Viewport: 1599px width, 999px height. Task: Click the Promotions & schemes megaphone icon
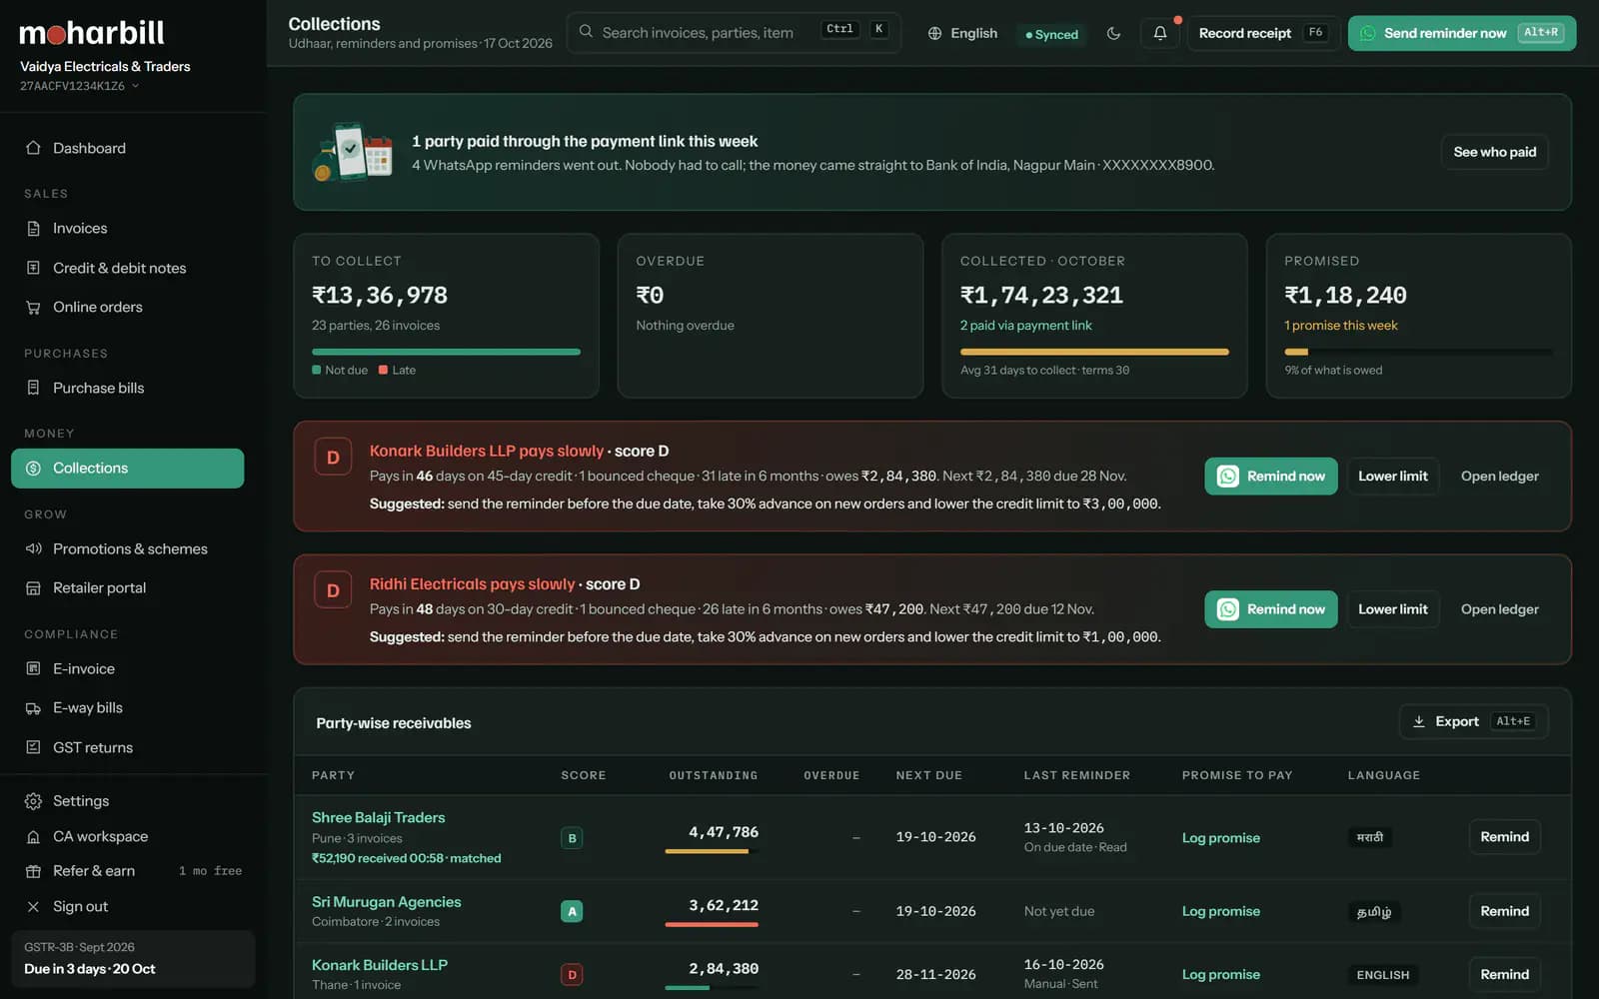click(33, 548)
